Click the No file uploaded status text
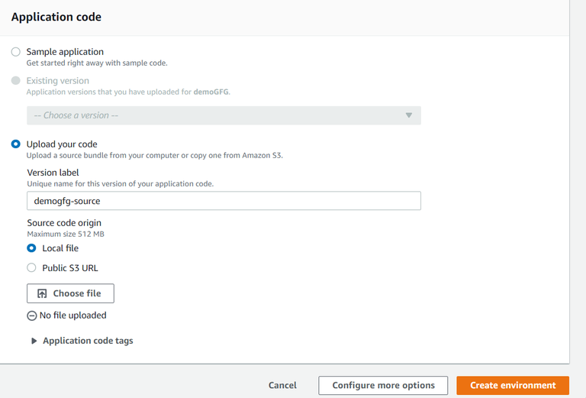The width and height of the screenshot is (586, 398). click(x=73, y=315)
